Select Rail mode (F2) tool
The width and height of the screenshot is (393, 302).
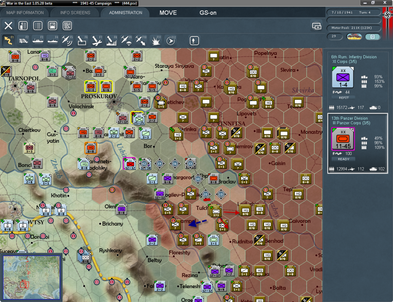point(23,40)
